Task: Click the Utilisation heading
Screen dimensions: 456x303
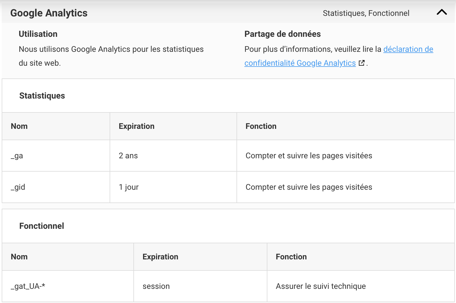Action: (x=38, y=34)
